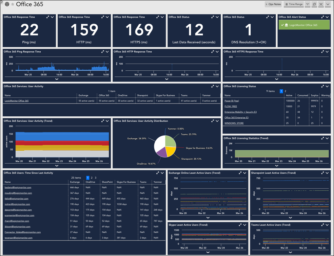This screenshot has height=256, width=334.
Task: Click LogicMonitor Office 365 green alert status
Action: coord(304,25)
